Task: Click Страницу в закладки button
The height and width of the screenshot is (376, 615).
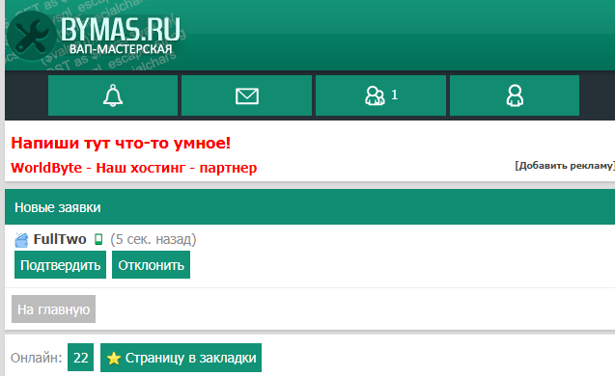Action: 181,358
